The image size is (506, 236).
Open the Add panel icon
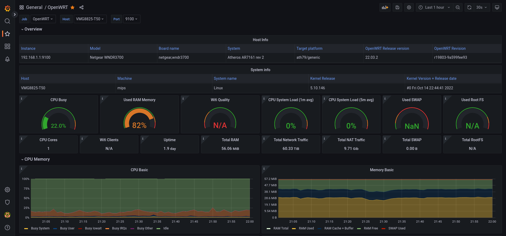[385, 7]
